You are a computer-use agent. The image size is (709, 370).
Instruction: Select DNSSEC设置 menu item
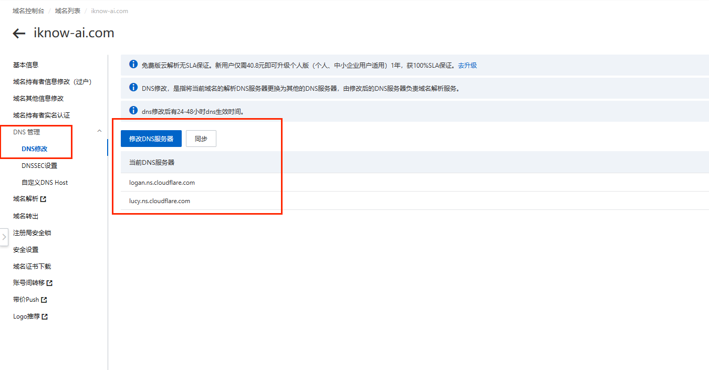coord(39,166)
